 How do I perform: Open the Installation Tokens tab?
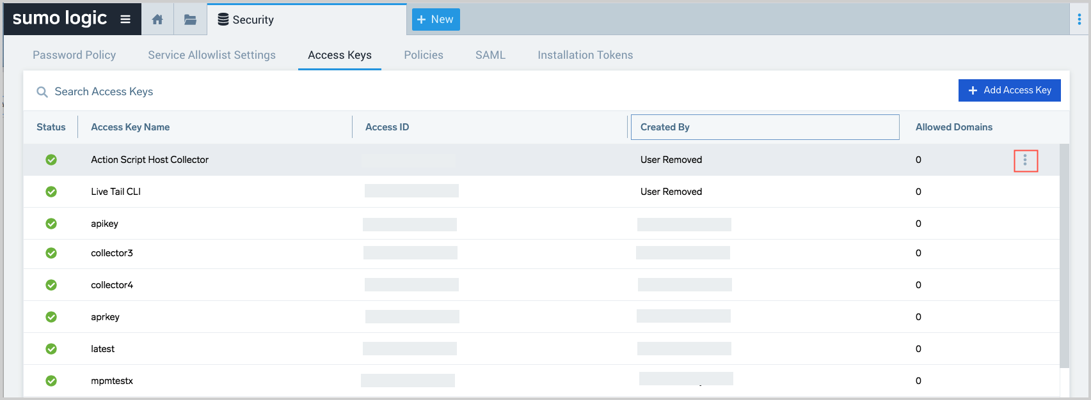[x=585, y=55]
